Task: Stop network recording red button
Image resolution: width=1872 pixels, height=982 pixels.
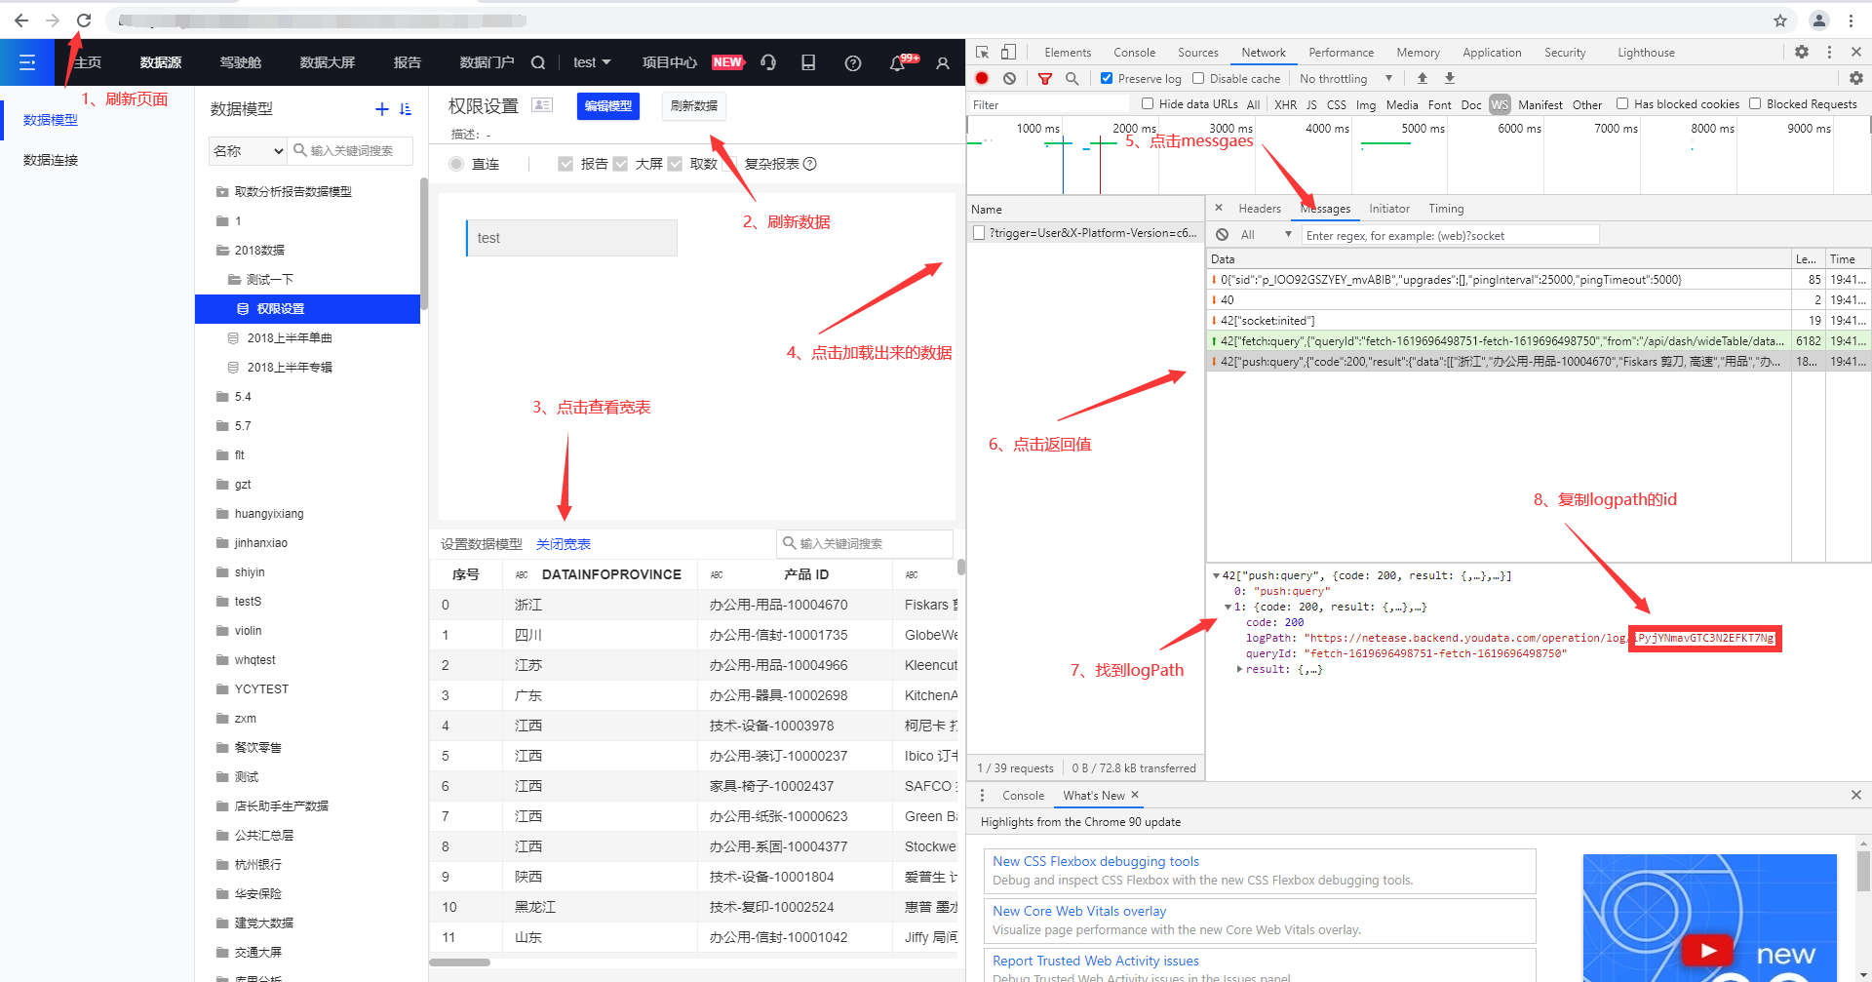Action: click(983, 78)
